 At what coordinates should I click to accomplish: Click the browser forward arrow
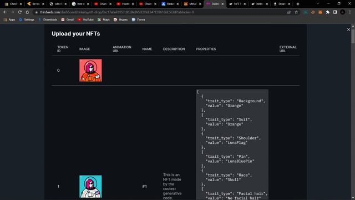[12, 12]
